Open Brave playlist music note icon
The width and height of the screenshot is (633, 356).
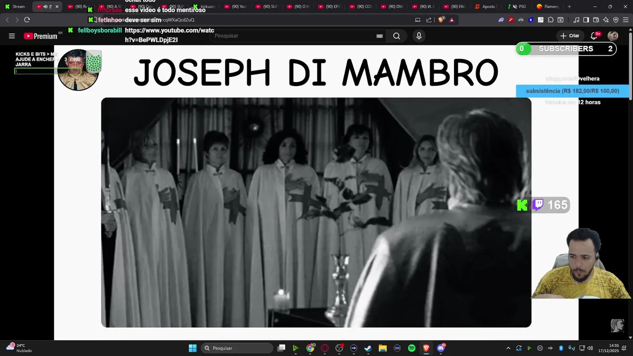[x=576, y=20]
